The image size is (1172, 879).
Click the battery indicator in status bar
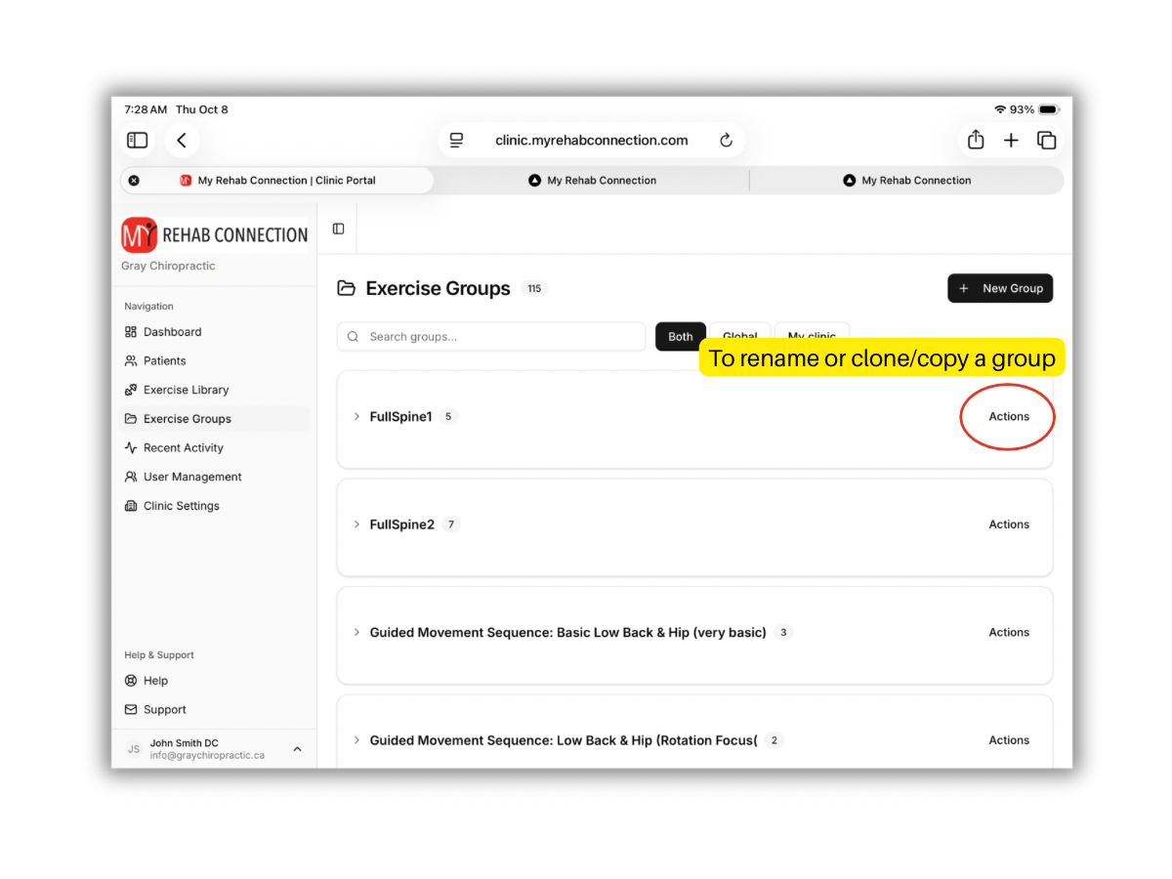[1049, 109]
